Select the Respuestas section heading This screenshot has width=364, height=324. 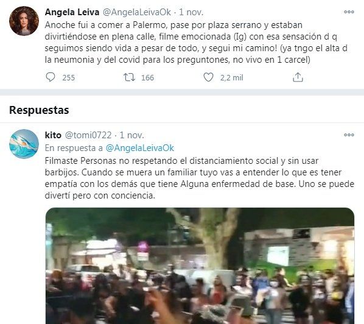pos(39,110)
